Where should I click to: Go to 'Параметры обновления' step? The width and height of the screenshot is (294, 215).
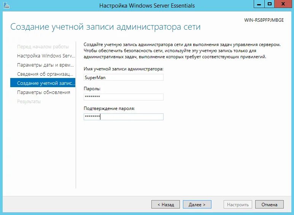click(x=43, y=92)
